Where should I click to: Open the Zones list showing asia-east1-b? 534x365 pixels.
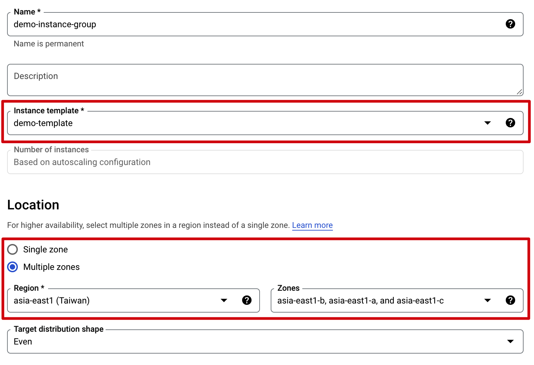[370, 300]
